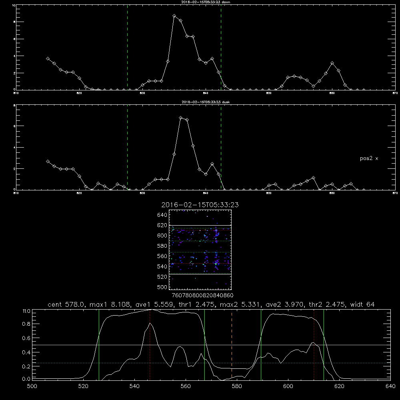Click the '760780800820840860' axis labels under spectrogram
Screen dimensions: 400x400
click(x=202, y=296)
